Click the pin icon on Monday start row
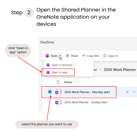Screen dimensions: 137x137 click(x=127, y=92)
